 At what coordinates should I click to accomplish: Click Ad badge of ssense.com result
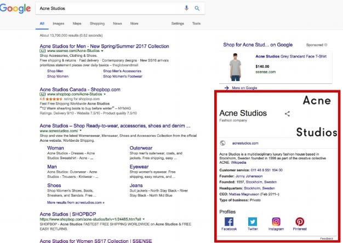pyautogui.click(x=42, y=51)
